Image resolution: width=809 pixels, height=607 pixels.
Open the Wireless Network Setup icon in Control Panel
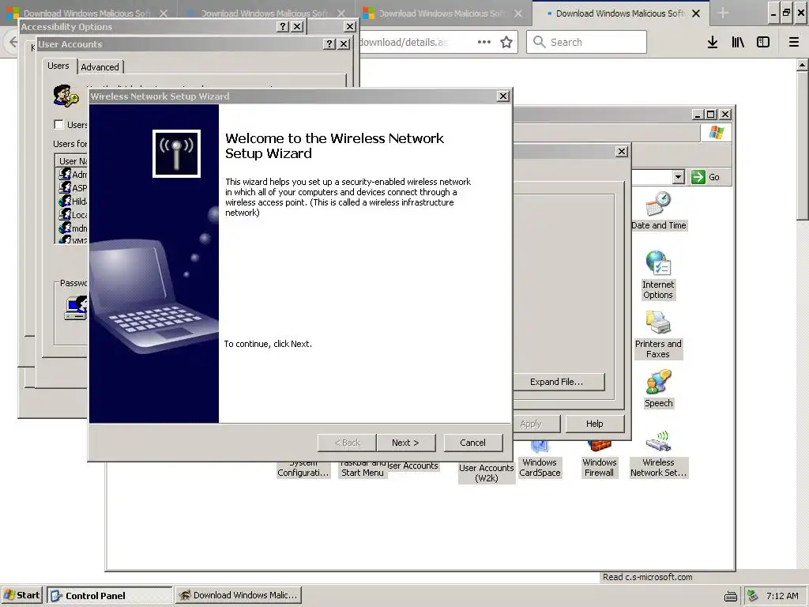coord(658,454)
